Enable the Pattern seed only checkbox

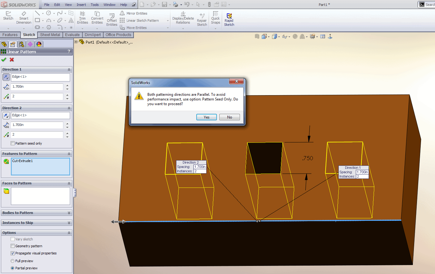pos(13,143)
